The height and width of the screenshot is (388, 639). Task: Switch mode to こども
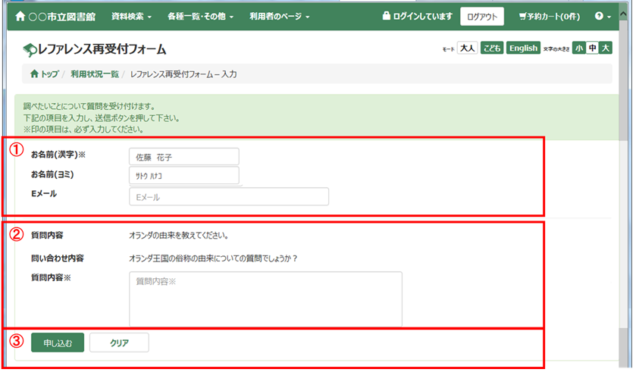(x=491, y=48)
